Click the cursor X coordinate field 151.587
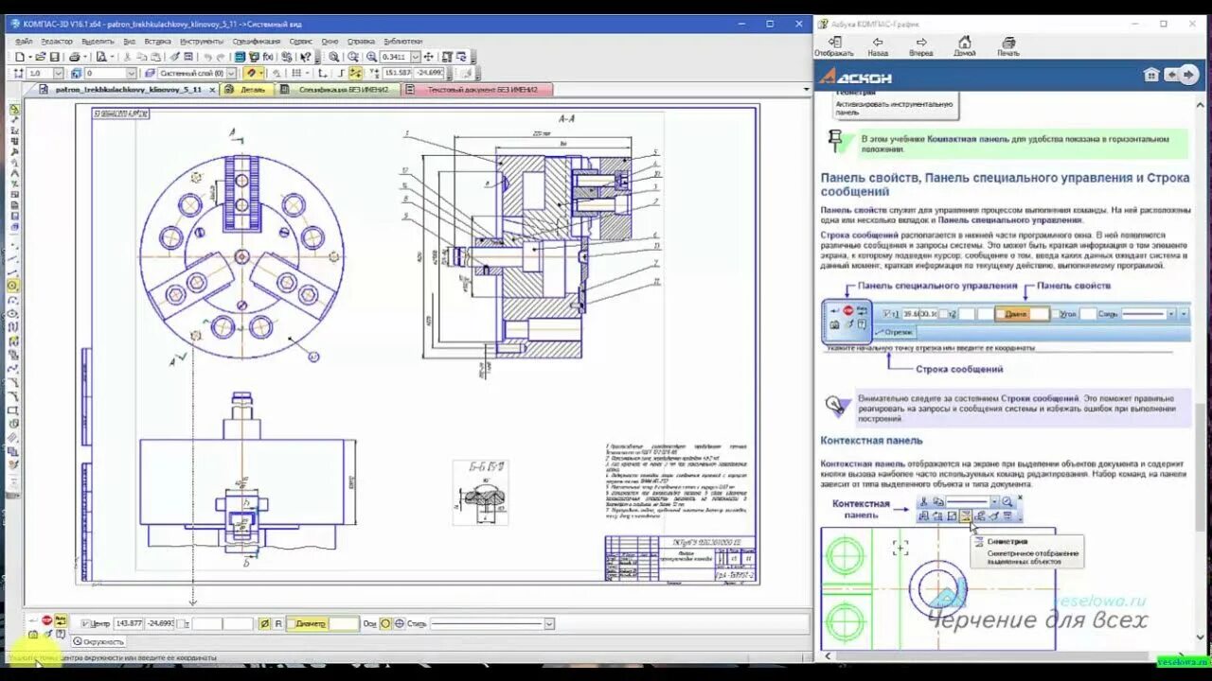1212x681 pixels. pos(399,73)
